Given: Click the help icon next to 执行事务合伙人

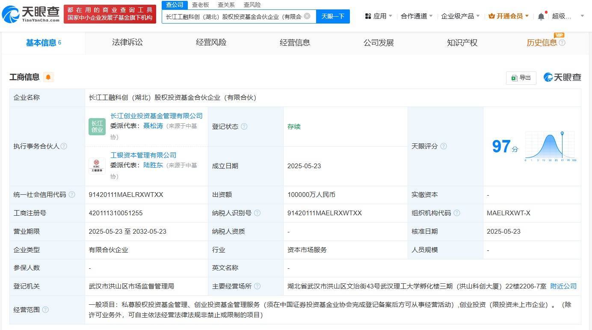Looking at the screenshot, I should pyautogui.click(x=64, y=146).
